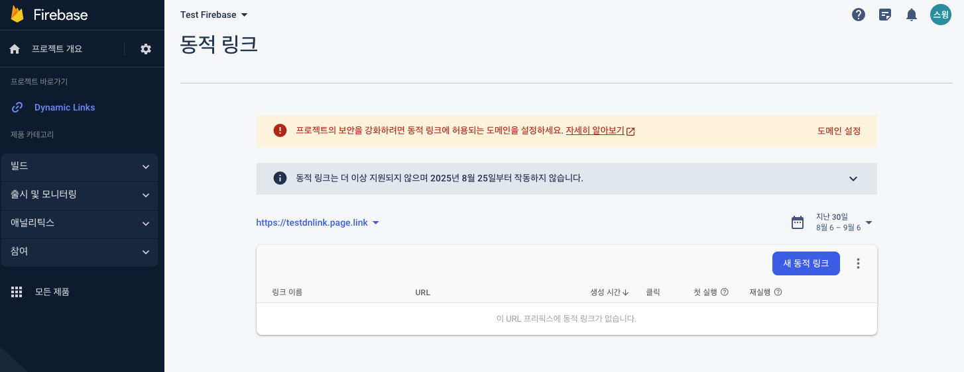Click the Firebase logo icon

click(18, 15)
